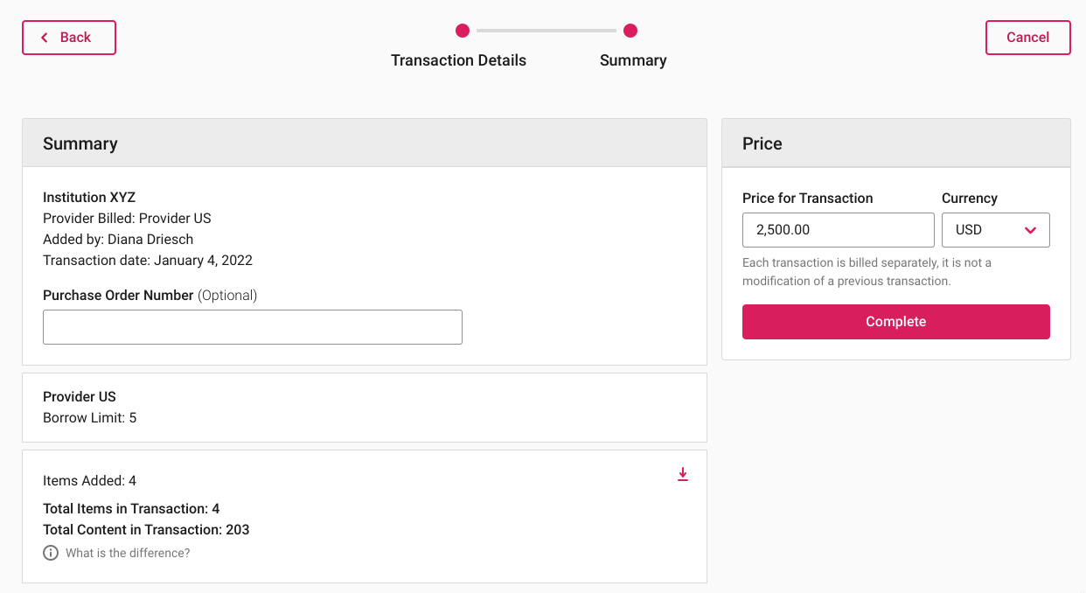Click the Price for Transaction field

[839, 230]
